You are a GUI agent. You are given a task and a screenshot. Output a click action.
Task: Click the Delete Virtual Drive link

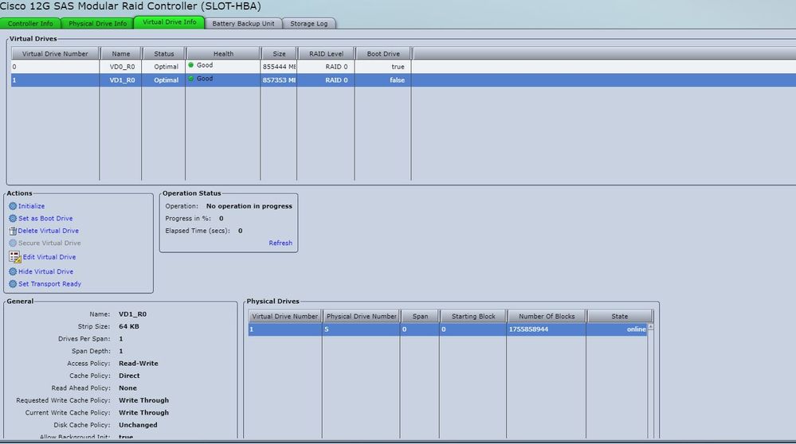tap(49, 231)
